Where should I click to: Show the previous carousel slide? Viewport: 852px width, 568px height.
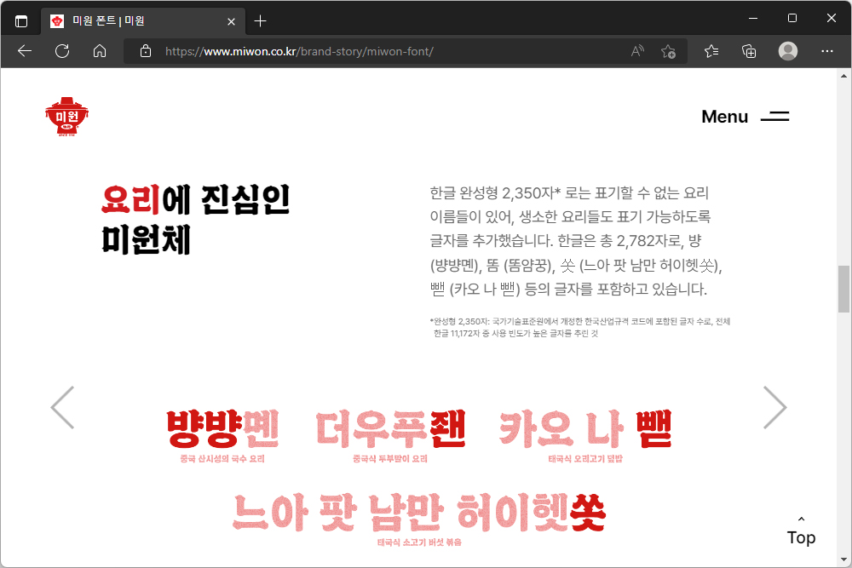(62, 408)
